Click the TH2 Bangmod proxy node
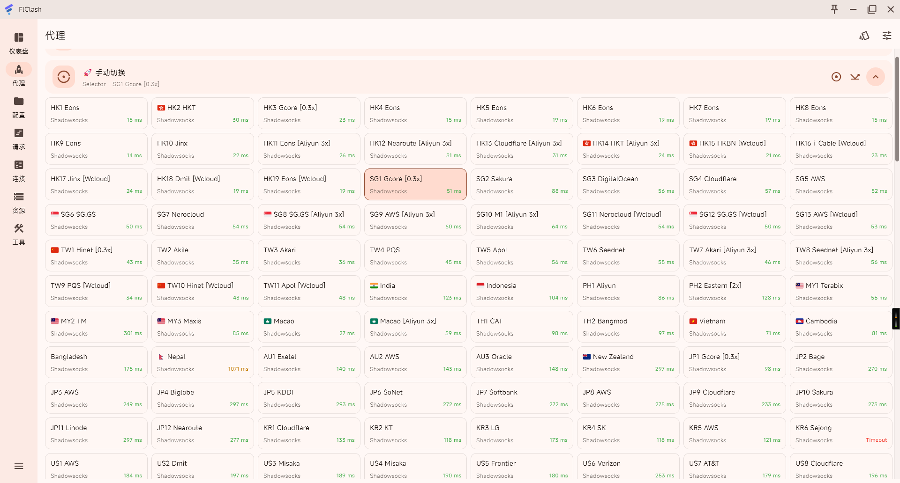Viewport: 900px width, 483px height. (x=628, y=327)
